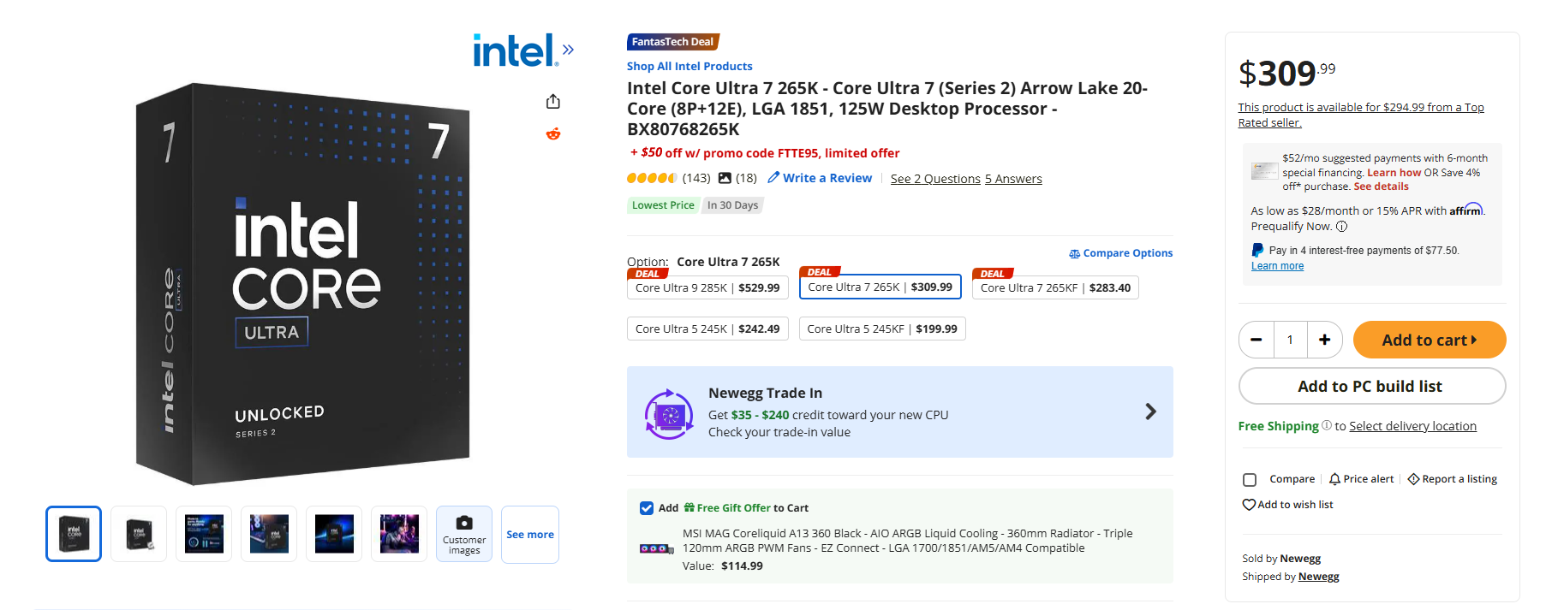Open Compare Options using the compare icon
The image size is (1546, 610).
1074,253
